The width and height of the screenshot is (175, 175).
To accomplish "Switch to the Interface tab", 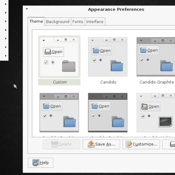I will [95, 21].
